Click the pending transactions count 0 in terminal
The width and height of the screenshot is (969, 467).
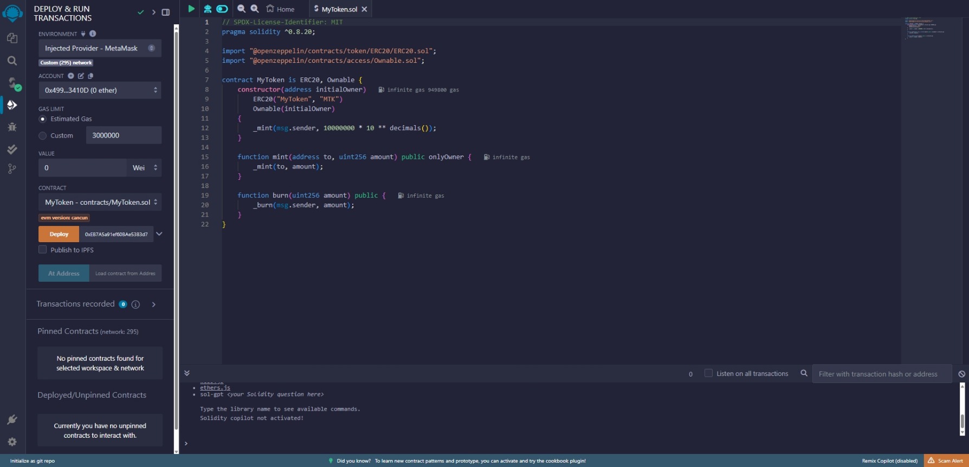[690, 374]
